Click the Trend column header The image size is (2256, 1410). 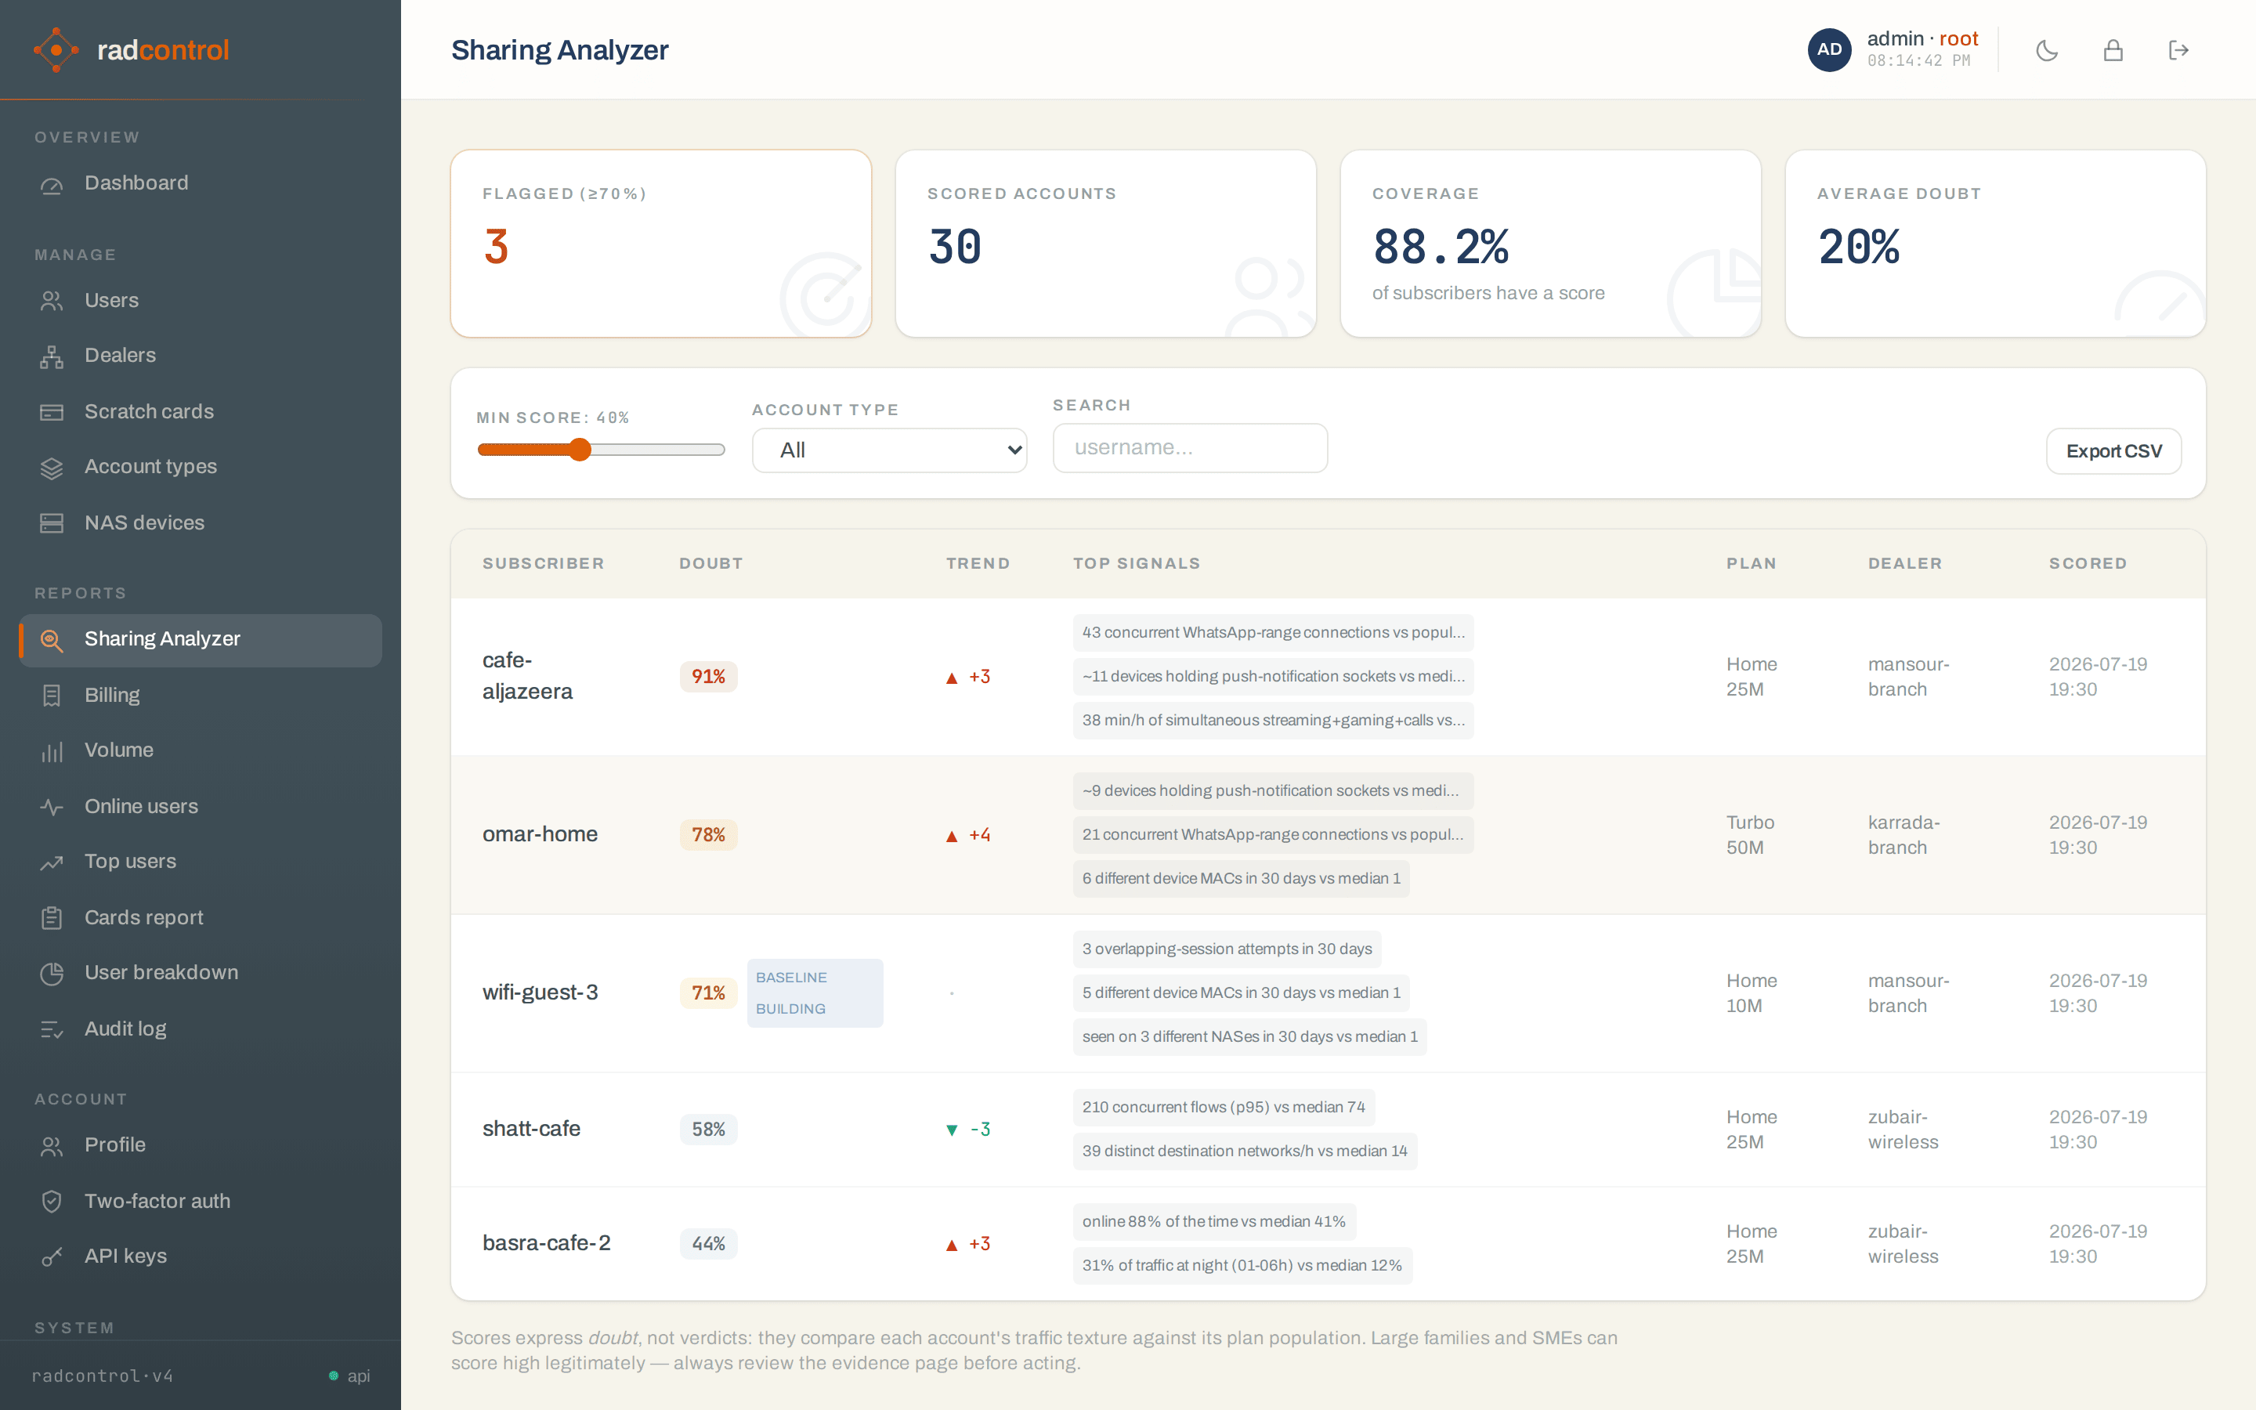tap(978, 563)
